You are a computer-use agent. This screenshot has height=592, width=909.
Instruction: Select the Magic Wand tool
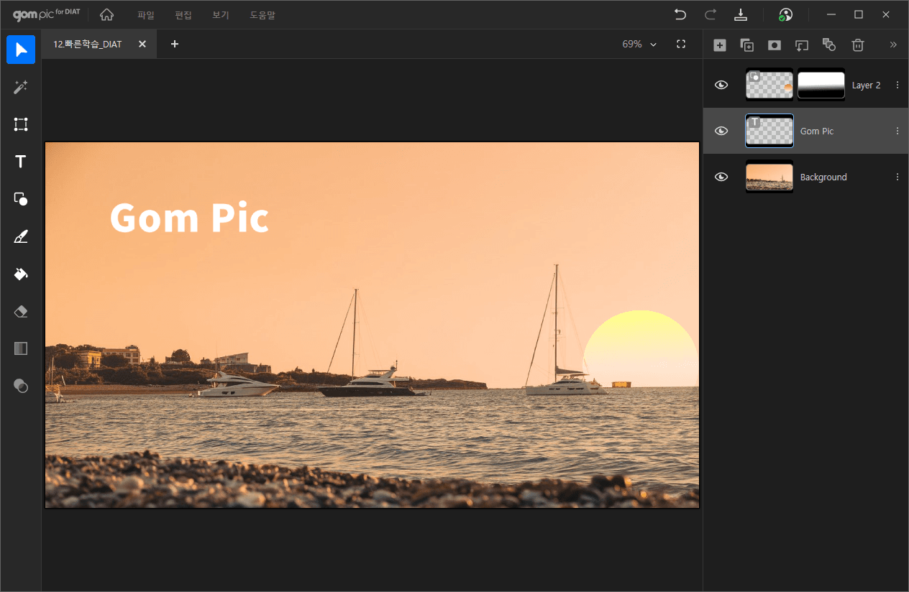tap(21, 87)
